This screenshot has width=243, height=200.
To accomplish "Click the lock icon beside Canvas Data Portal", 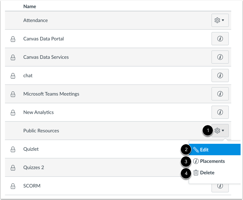I will [x=13, y=39].
